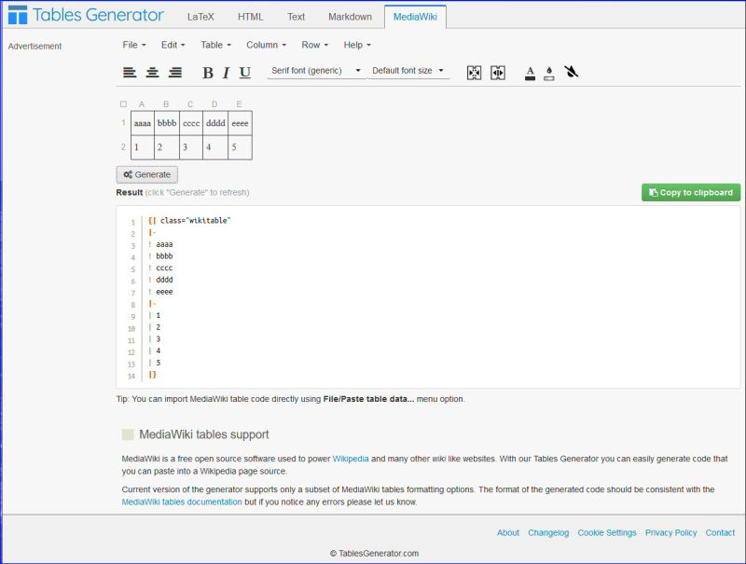Click code line '! eeee' in result
746x564 pixels.
tap(160, 292)
